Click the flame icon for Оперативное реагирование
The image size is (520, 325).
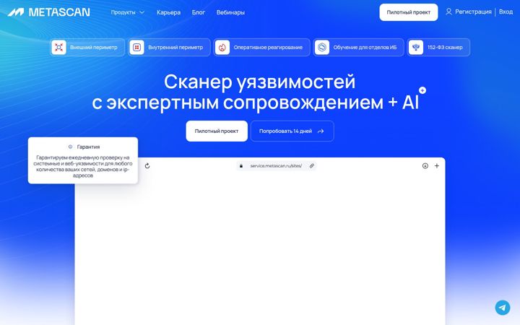(x=222, y=47)
